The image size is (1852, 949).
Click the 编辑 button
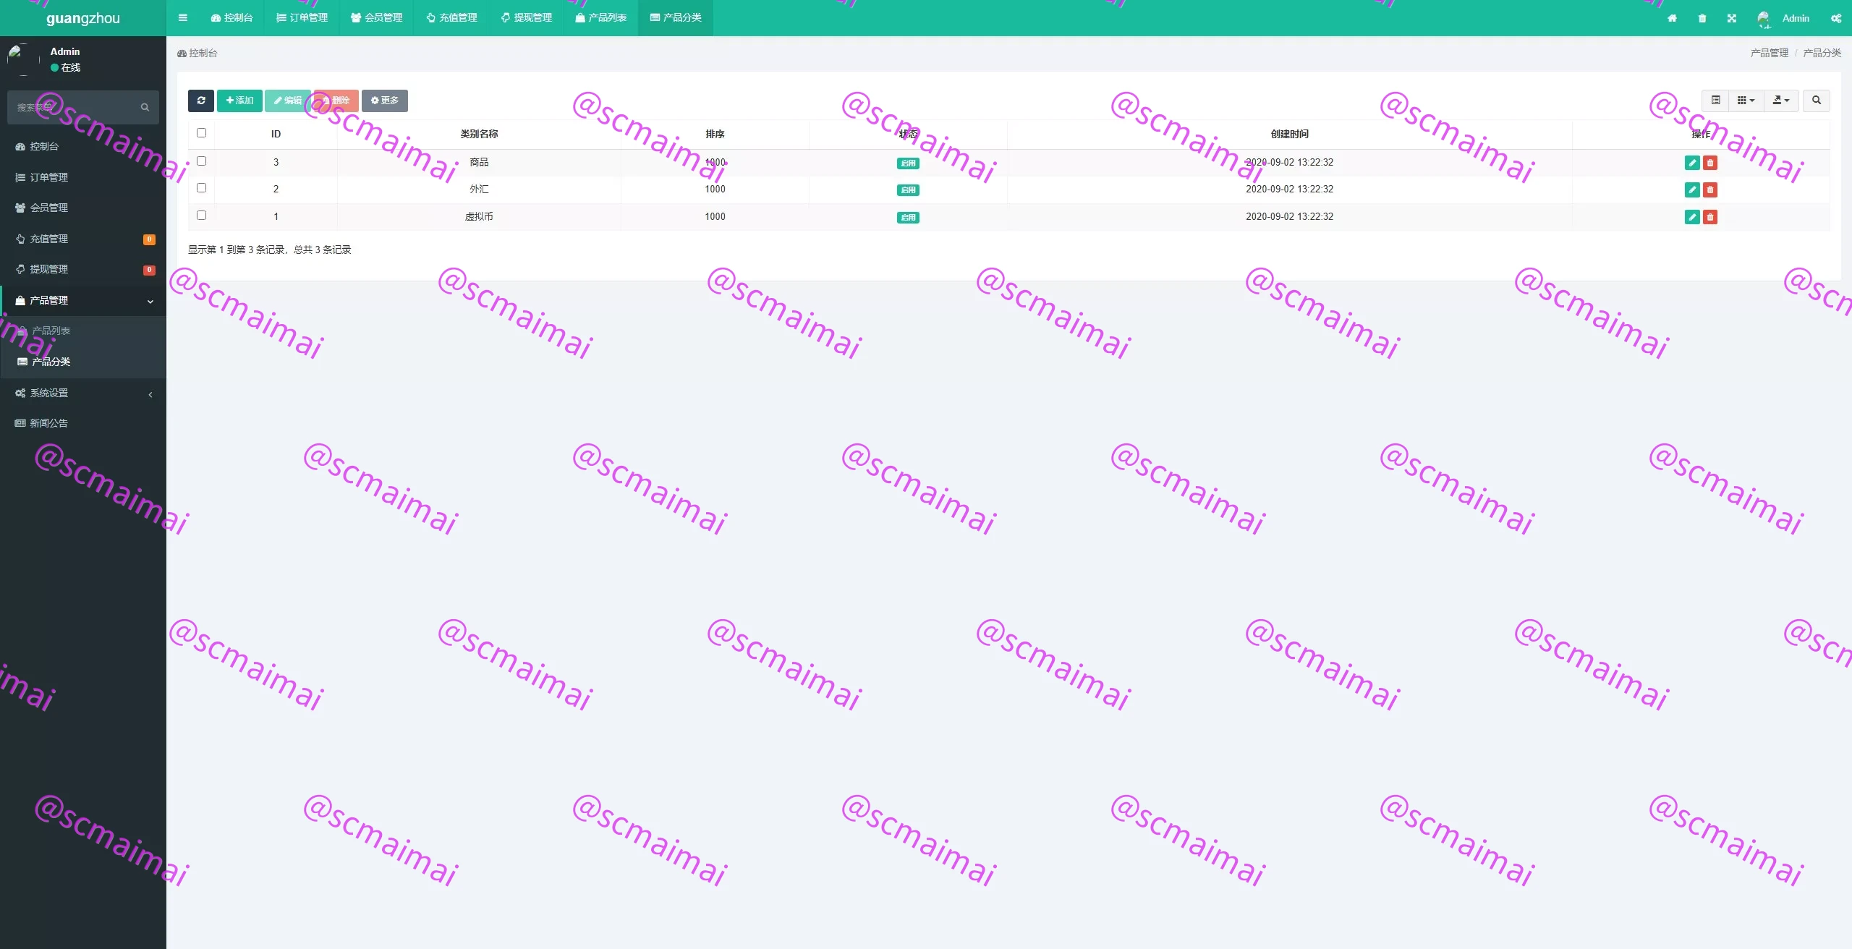point(288,101)
